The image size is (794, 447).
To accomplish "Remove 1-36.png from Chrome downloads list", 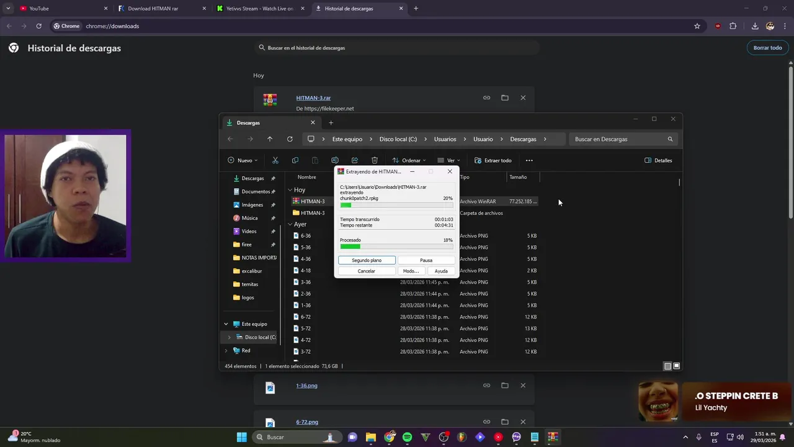I will click(x=523, y=386).
